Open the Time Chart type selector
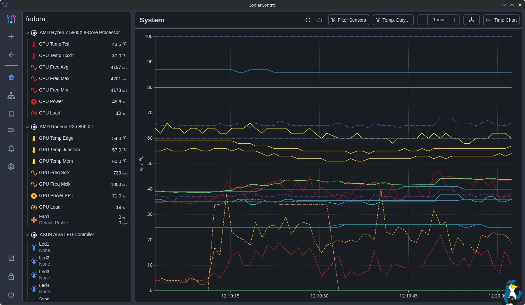The image size is (525, 305). coord(501,20)
